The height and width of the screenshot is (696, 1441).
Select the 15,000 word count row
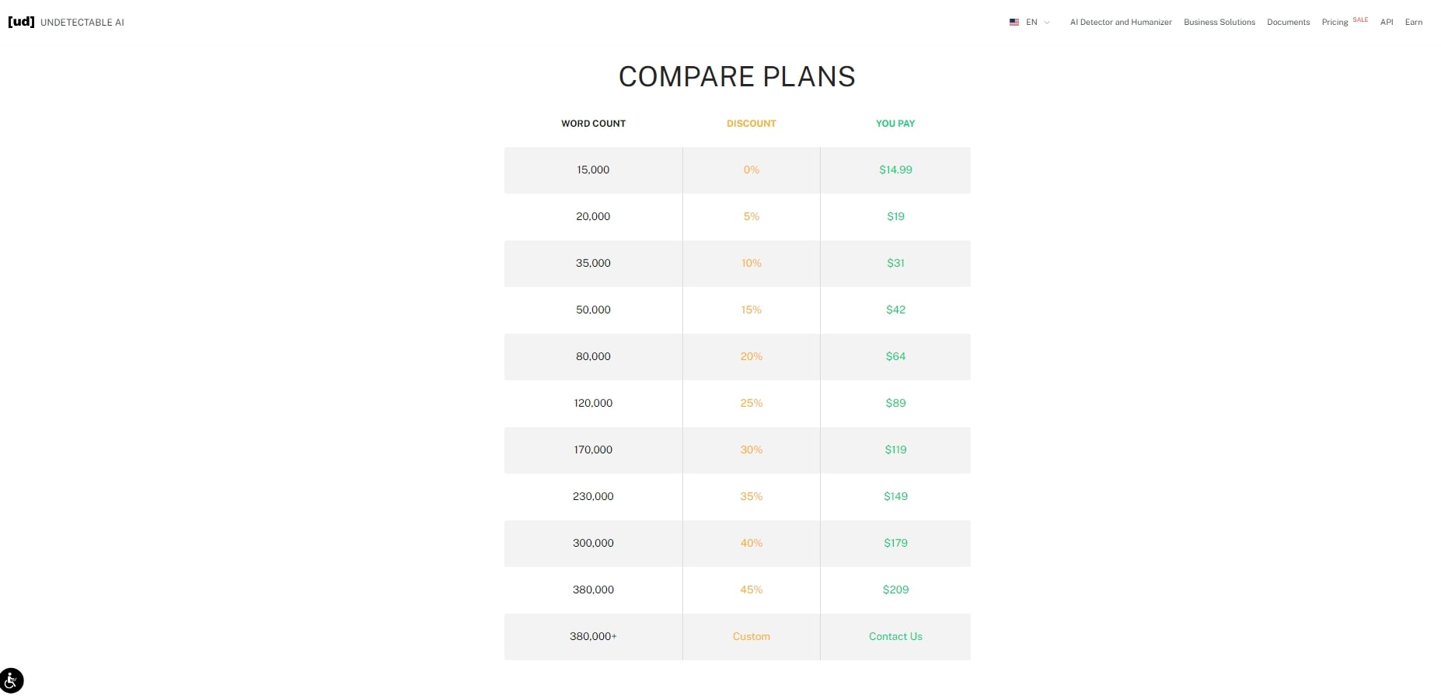(593, 170)
